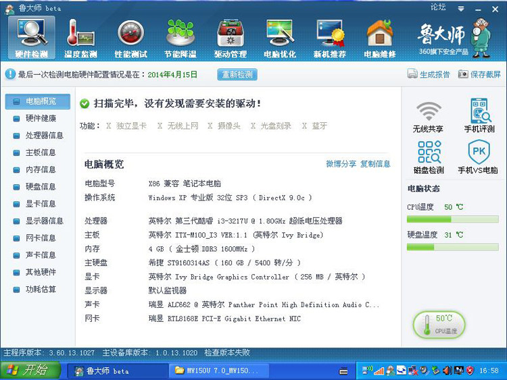507x380 pixels.
Task: Open the 温度监测 temperature monitor tool
Action: 81,38
